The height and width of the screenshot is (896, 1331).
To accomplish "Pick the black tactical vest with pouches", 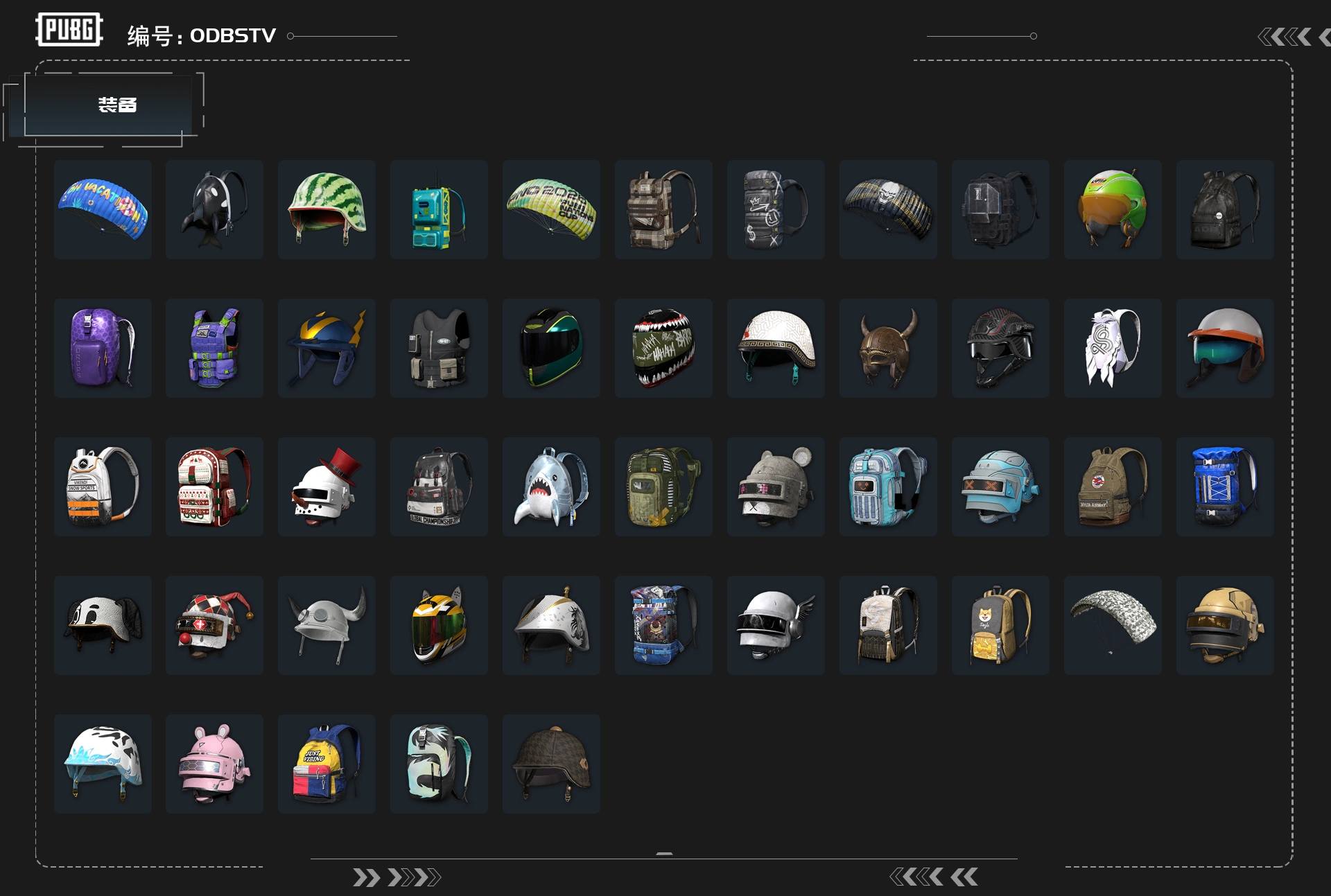I will (440, 348).
